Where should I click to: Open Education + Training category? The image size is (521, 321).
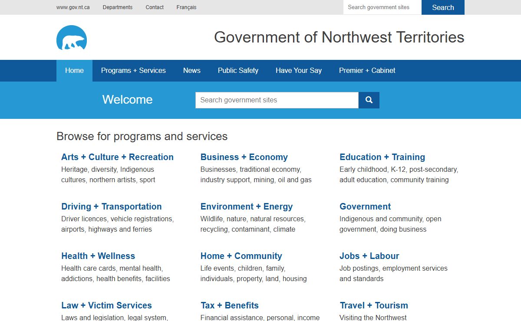382,157
